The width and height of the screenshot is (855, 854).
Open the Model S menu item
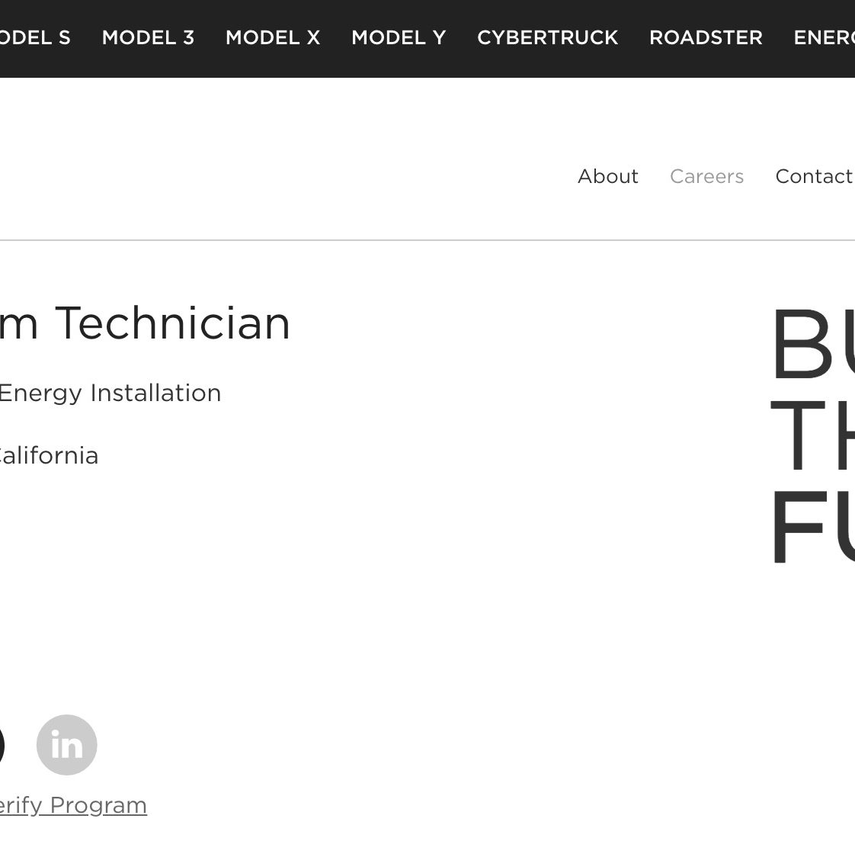point(35,37)
